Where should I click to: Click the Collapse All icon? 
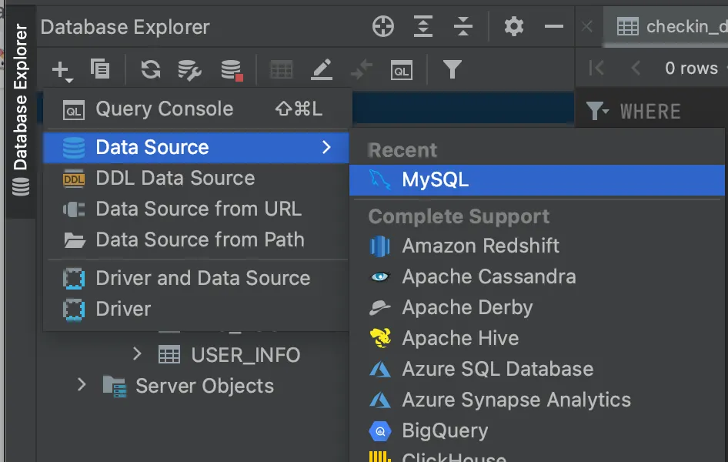[x=463, y=27]
